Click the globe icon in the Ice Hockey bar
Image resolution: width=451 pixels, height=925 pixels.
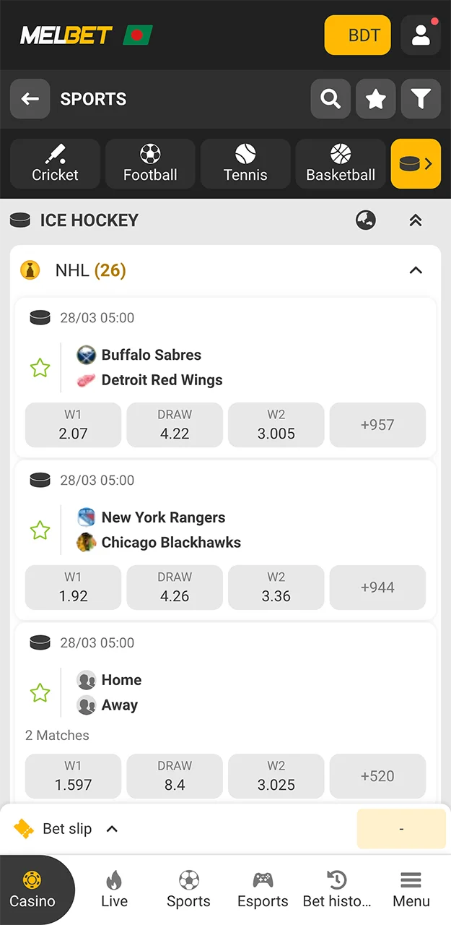[x=366, y=220]
